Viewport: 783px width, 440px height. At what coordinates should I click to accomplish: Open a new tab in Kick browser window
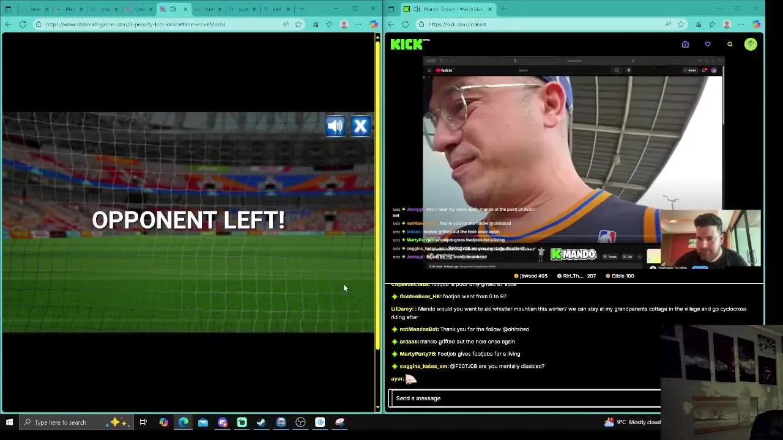(x=503, y=9)
